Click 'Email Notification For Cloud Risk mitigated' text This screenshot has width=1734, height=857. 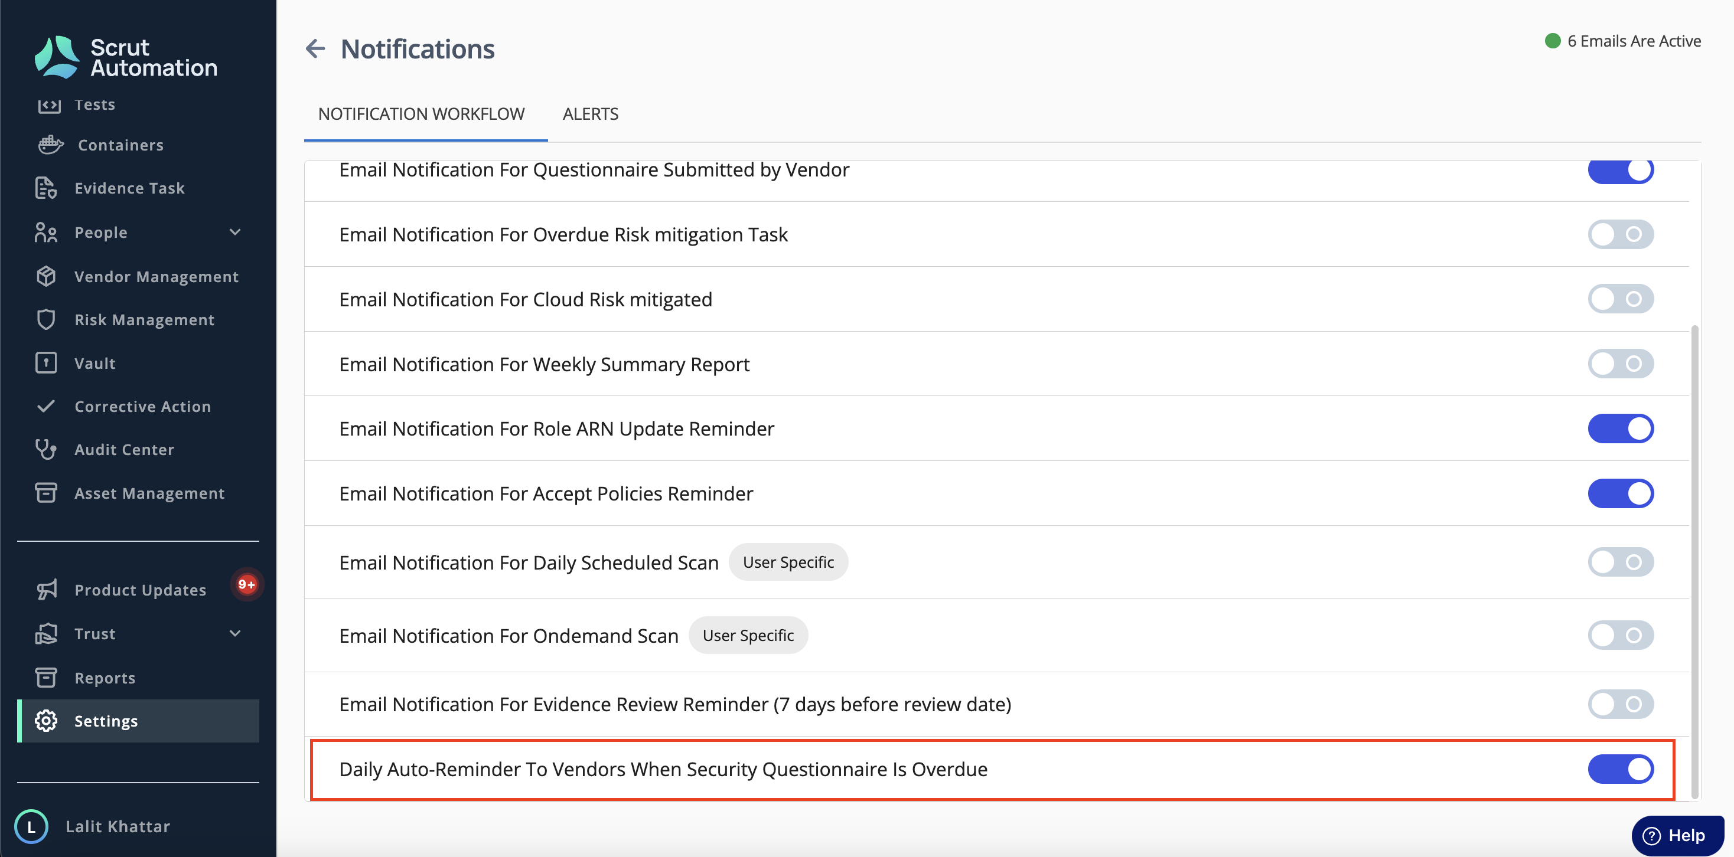526,299
